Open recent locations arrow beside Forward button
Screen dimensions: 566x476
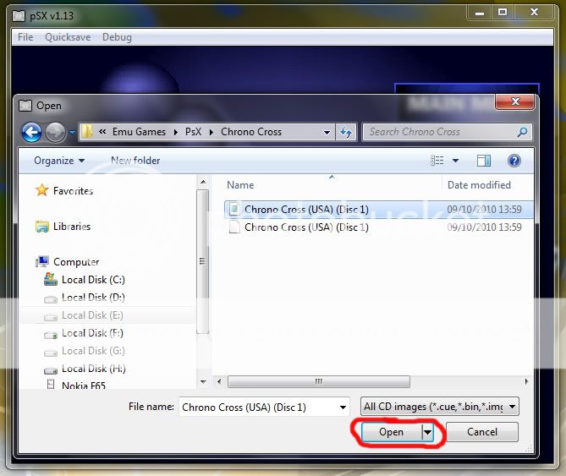72,133
